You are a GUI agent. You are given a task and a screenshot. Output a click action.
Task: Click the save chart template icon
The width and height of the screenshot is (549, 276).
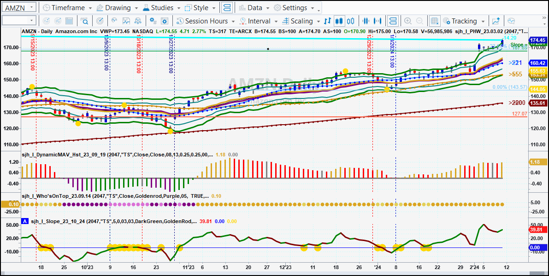(x=126, y=21)
